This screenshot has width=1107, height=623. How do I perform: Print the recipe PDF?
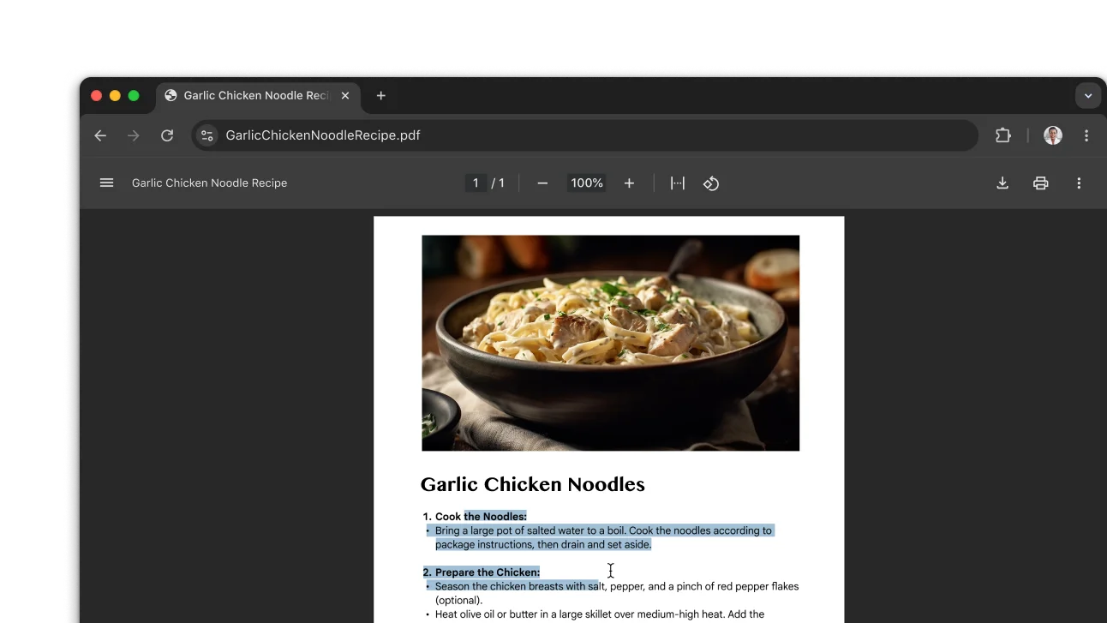tap(1040, 183)
